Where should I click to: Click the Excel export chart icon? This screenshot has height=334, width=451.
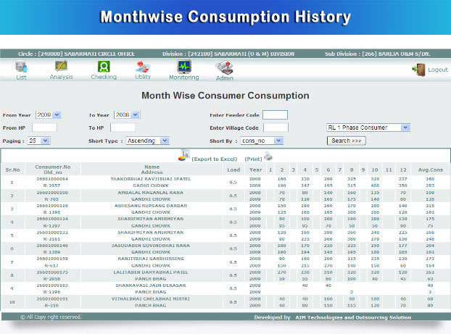(184, 154)
